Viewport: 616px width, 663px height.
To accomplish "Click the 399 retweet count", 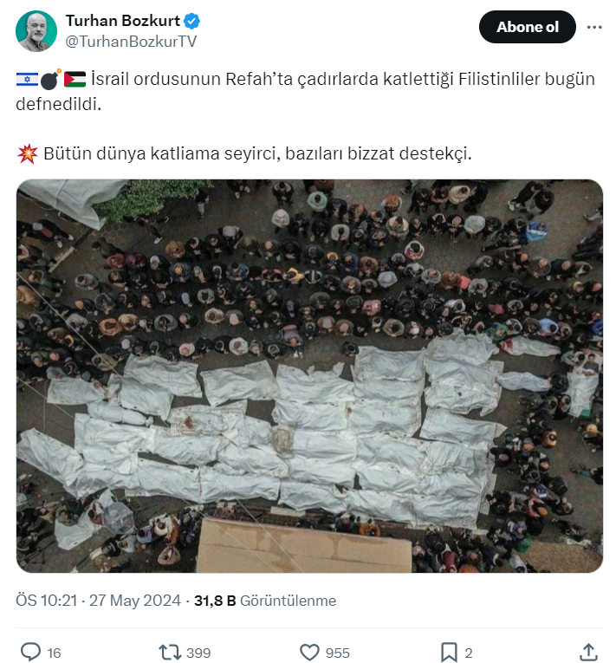I will point(198,653).
